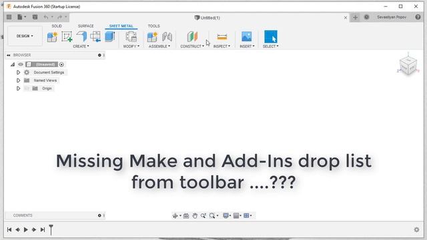Select the Zoom tool
This screenshot has height=240, width=427.
point(203,216)
